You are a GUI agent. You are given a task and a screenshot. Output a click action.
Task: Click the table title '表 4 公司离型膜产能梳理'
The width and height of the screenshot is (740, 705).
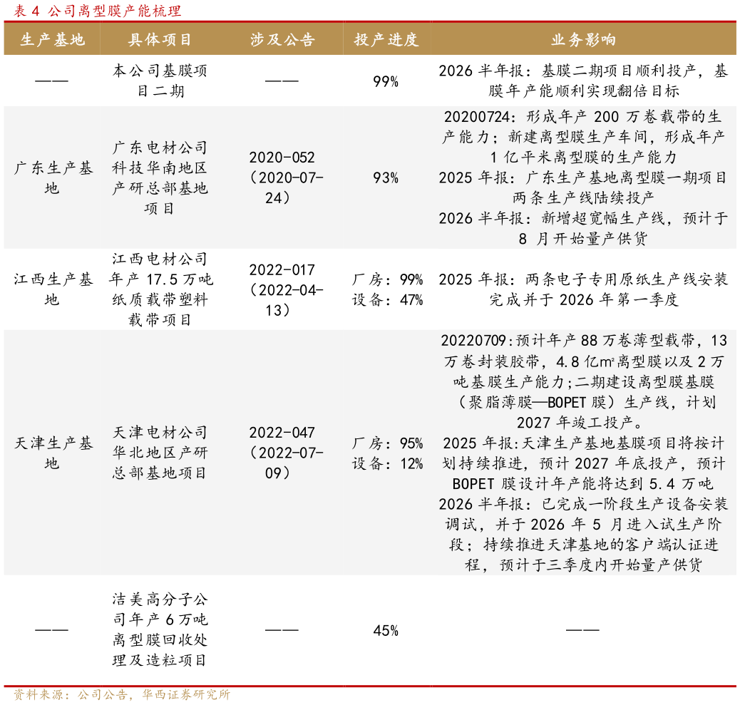click(x=97, y=11)
